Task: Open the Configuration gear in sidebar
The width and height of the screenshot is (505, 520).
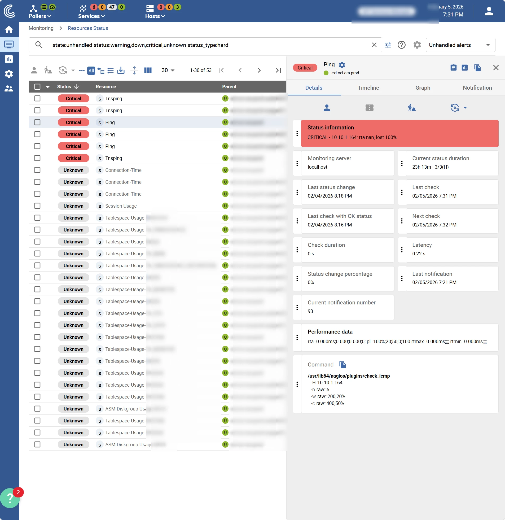Action: [9, 74]
